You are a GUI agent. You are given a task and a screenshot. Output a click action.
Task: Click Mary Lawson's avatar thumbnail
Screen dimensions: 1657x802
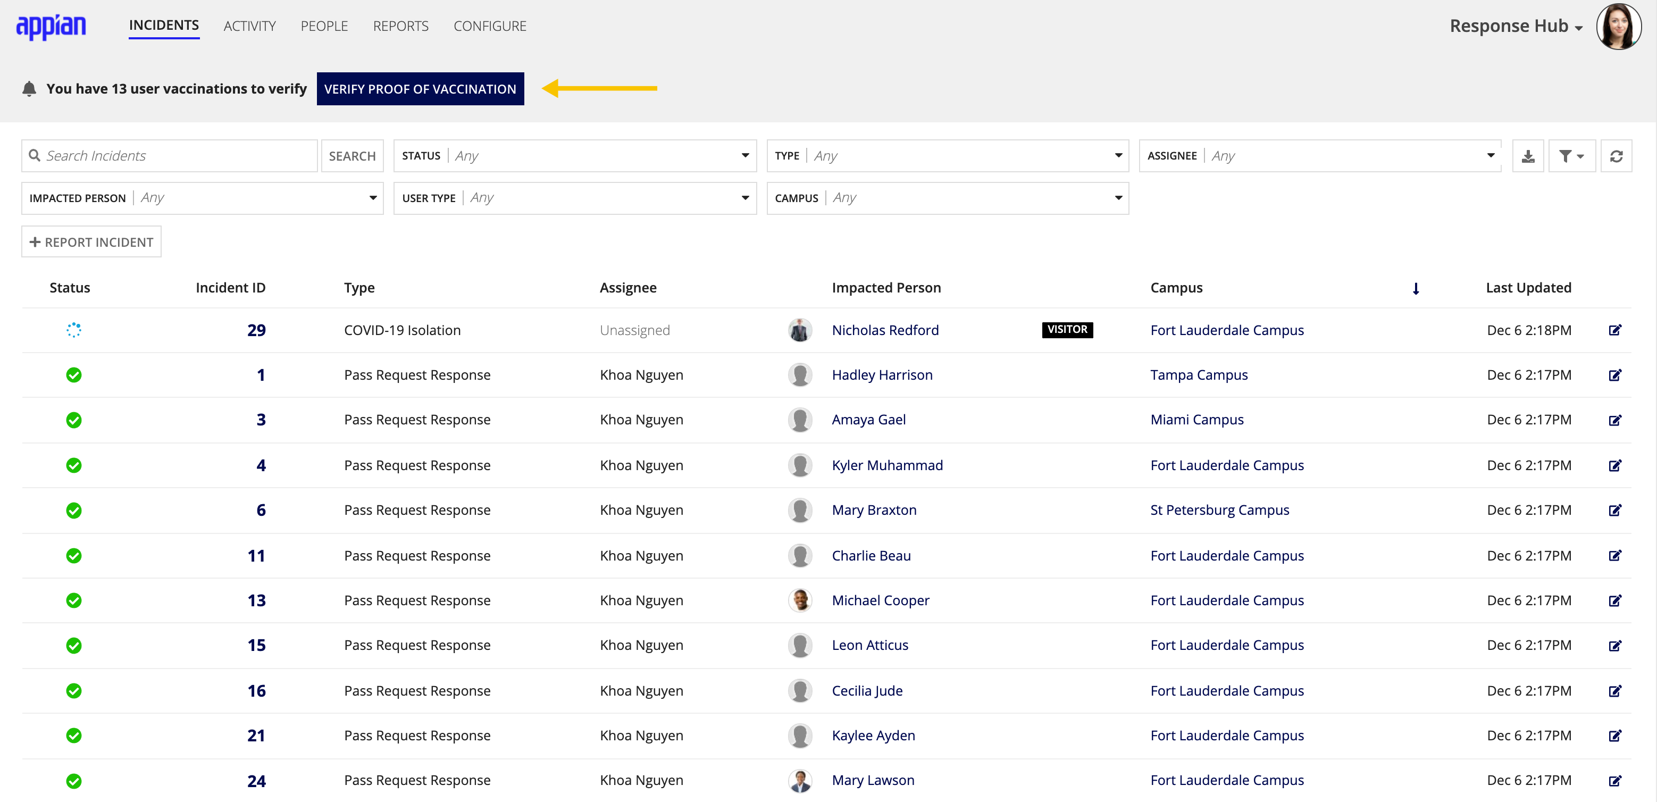800,780
